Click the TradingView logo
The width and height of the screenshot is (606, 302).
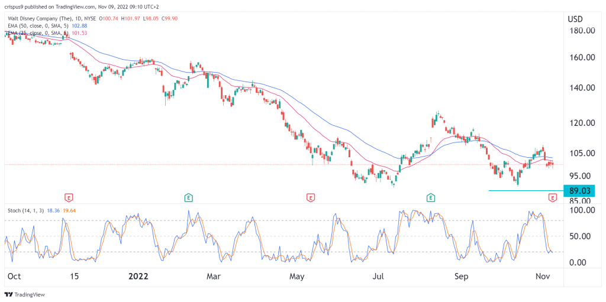tap(25, 294)
